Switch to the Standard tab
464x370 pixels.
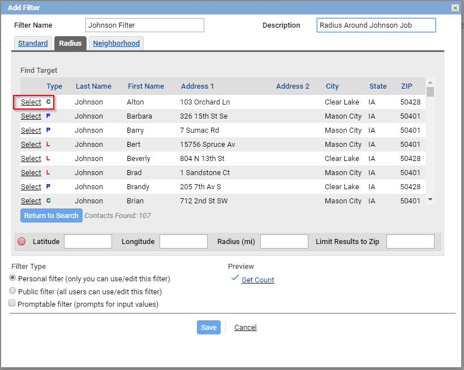33,43
